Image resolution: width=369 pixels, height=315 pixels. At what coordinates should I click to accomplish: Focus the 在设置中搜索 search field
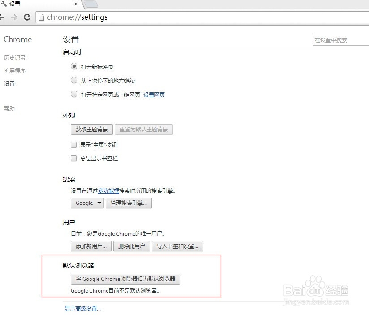click(x=341, y=40)
